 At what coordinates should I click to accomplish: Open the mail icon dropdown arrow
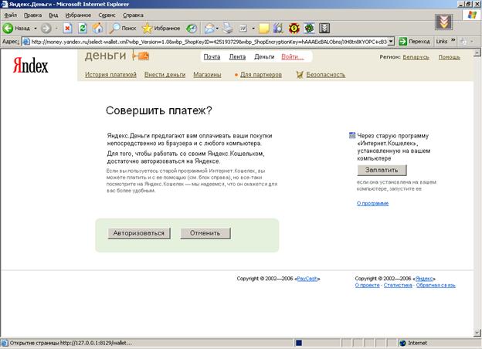tap(217, 29)
